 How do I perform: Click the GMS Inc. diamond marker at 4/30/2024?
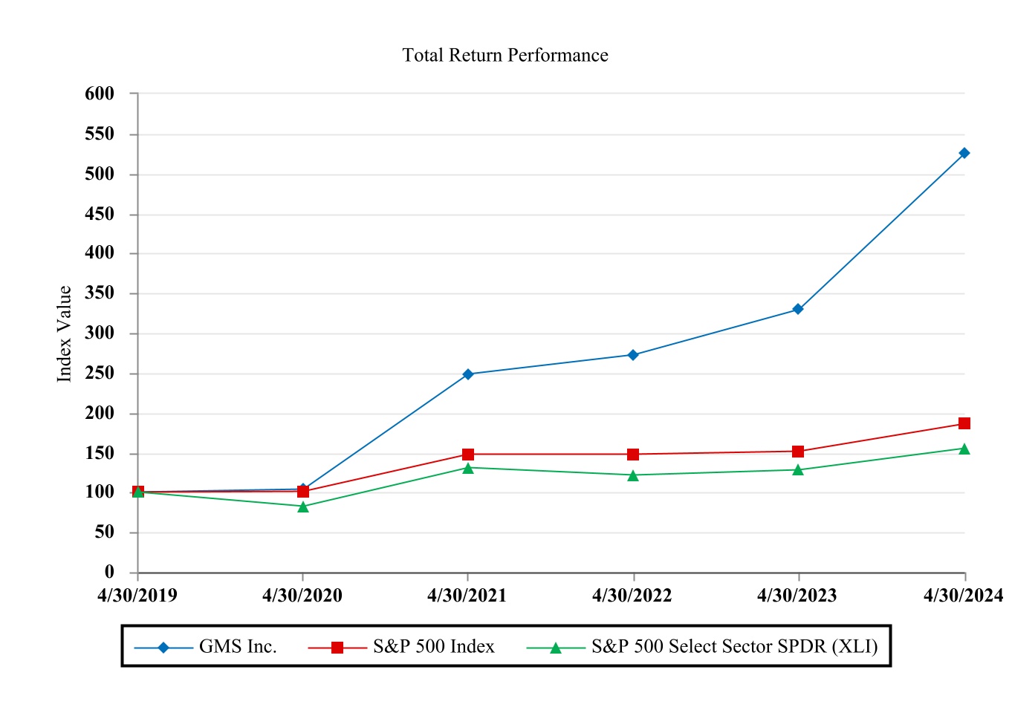964,153
